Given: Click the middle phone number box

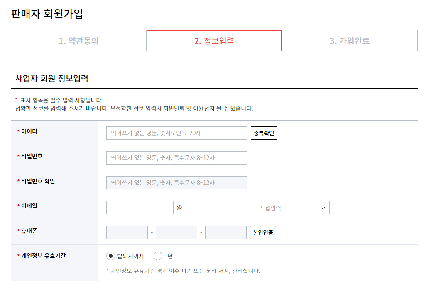Looking at the screenshot, I should [x=176, y=232].
